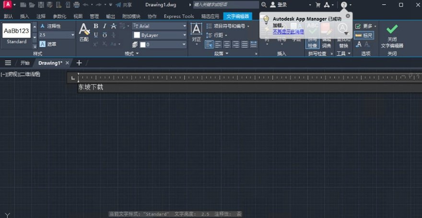
Task: Click the new drawing tab plus button
Action: [x=79, y=63]
